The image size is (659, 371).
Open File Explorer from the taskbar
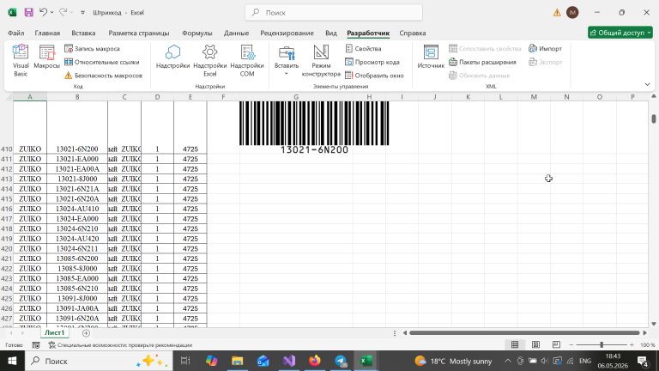[238, 361]
